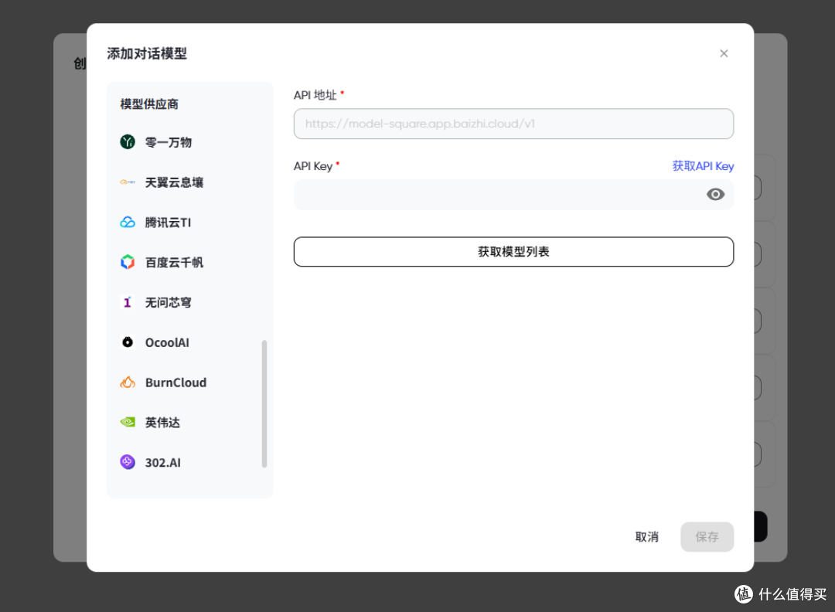Click the 零一万物 provider logo icon
Screen dimensions: 835x612
[x=128, y=142]
